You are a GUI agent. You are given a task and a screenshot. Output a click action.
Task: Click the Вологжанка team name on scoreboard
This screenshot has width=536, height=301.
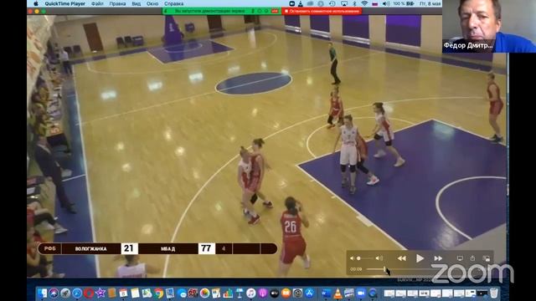click(90, 249)
